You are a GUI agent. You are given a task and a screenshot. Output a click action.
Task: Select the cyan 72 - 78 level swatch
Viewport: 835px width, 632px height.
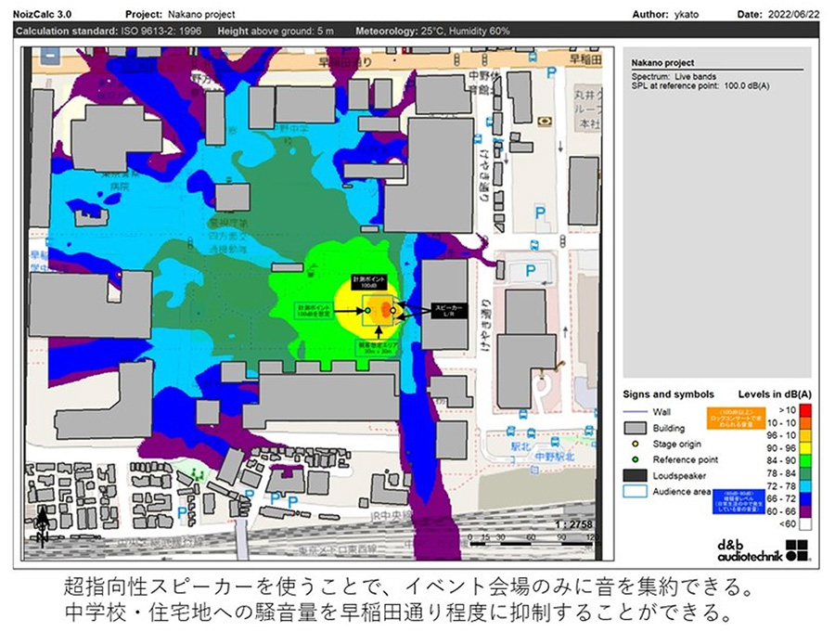click(x=805, y=486)
